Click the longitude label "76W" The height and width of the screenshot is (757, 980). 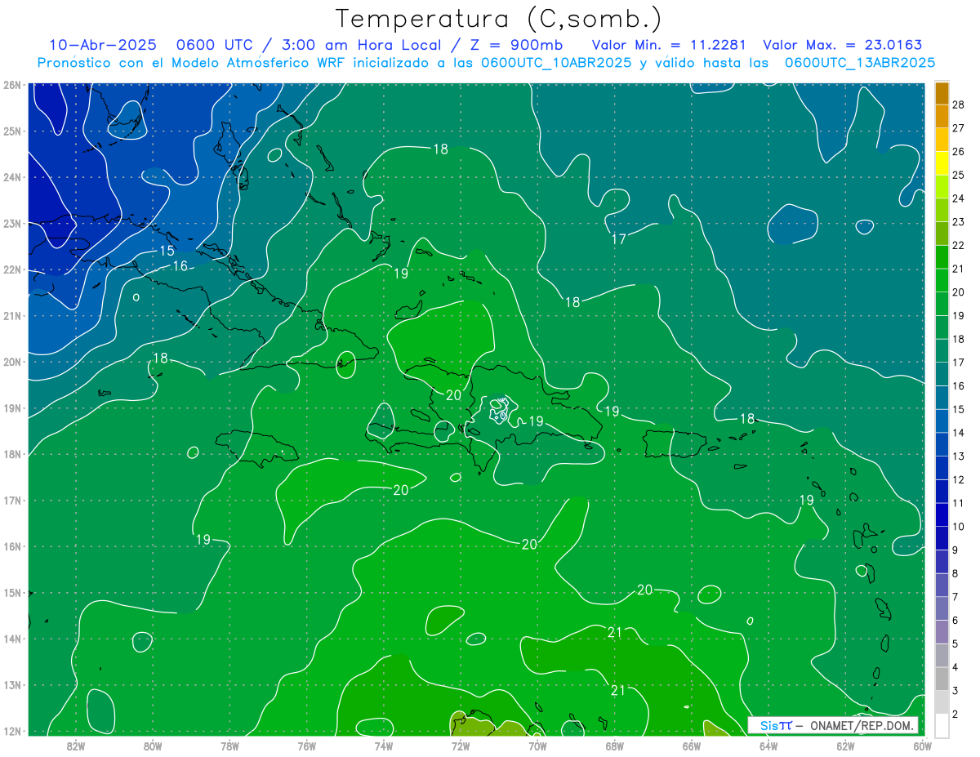pos(306,746)
